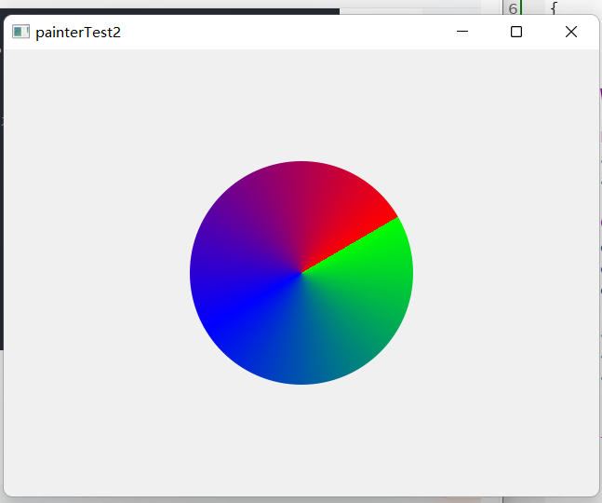Maximize the painterTest2 window
The height and width of the screenshot is (503, 602).
coord(516,32)
